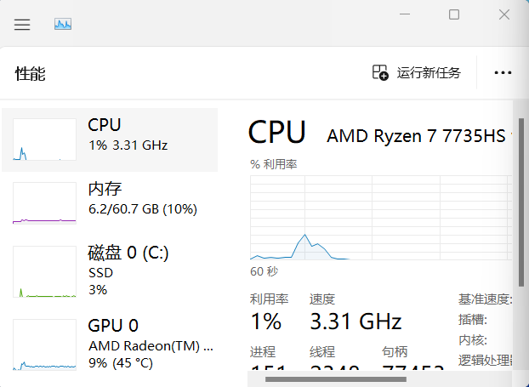Click the CPU utilization graph area
The image size is (529, 387).
point(381,218)
